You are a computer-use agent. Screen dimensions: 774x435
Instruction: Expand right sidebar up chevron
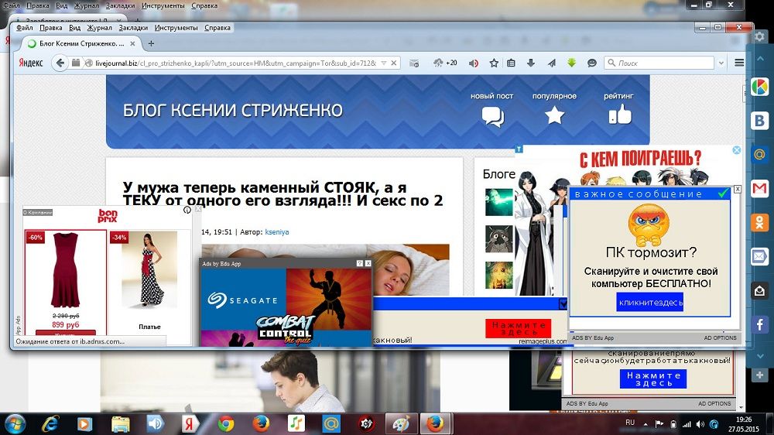pyautogui.click(x=760, y=58)
